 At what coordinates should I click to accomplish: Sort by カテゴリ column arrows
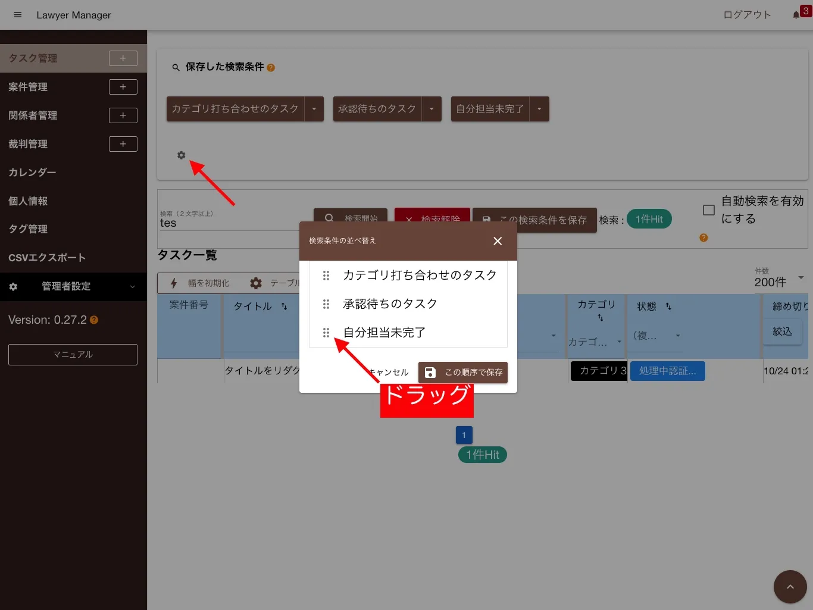[601, 318]
